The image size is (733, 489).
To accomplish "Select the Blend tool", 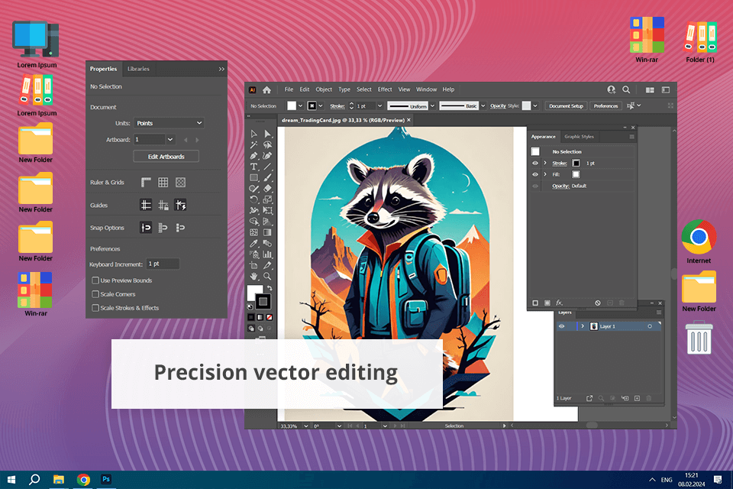I will tap(267, 243).
